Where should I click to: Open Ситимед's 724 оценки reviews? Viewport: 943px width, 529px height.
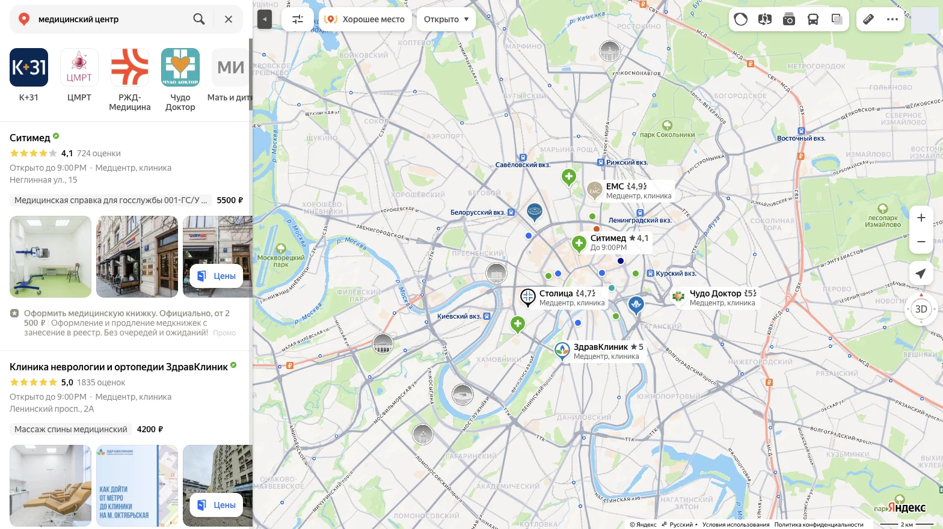tap(99, 153)
